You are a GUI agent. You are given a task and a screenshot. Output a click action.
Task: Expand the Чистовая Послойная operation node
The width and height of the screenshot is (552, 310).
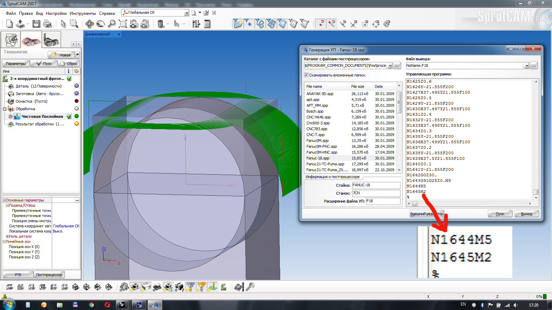tap(10, 116)
